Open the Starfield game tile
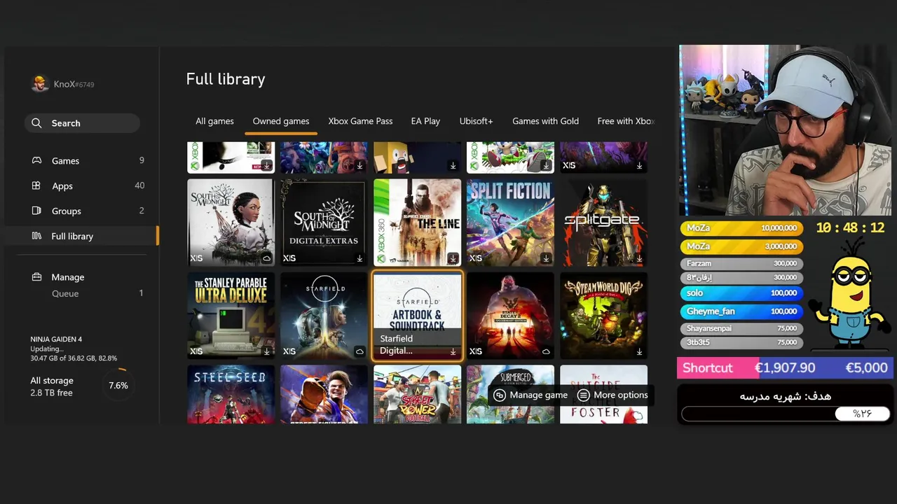Screen dimensions: 897x504 tap(324, 315)
